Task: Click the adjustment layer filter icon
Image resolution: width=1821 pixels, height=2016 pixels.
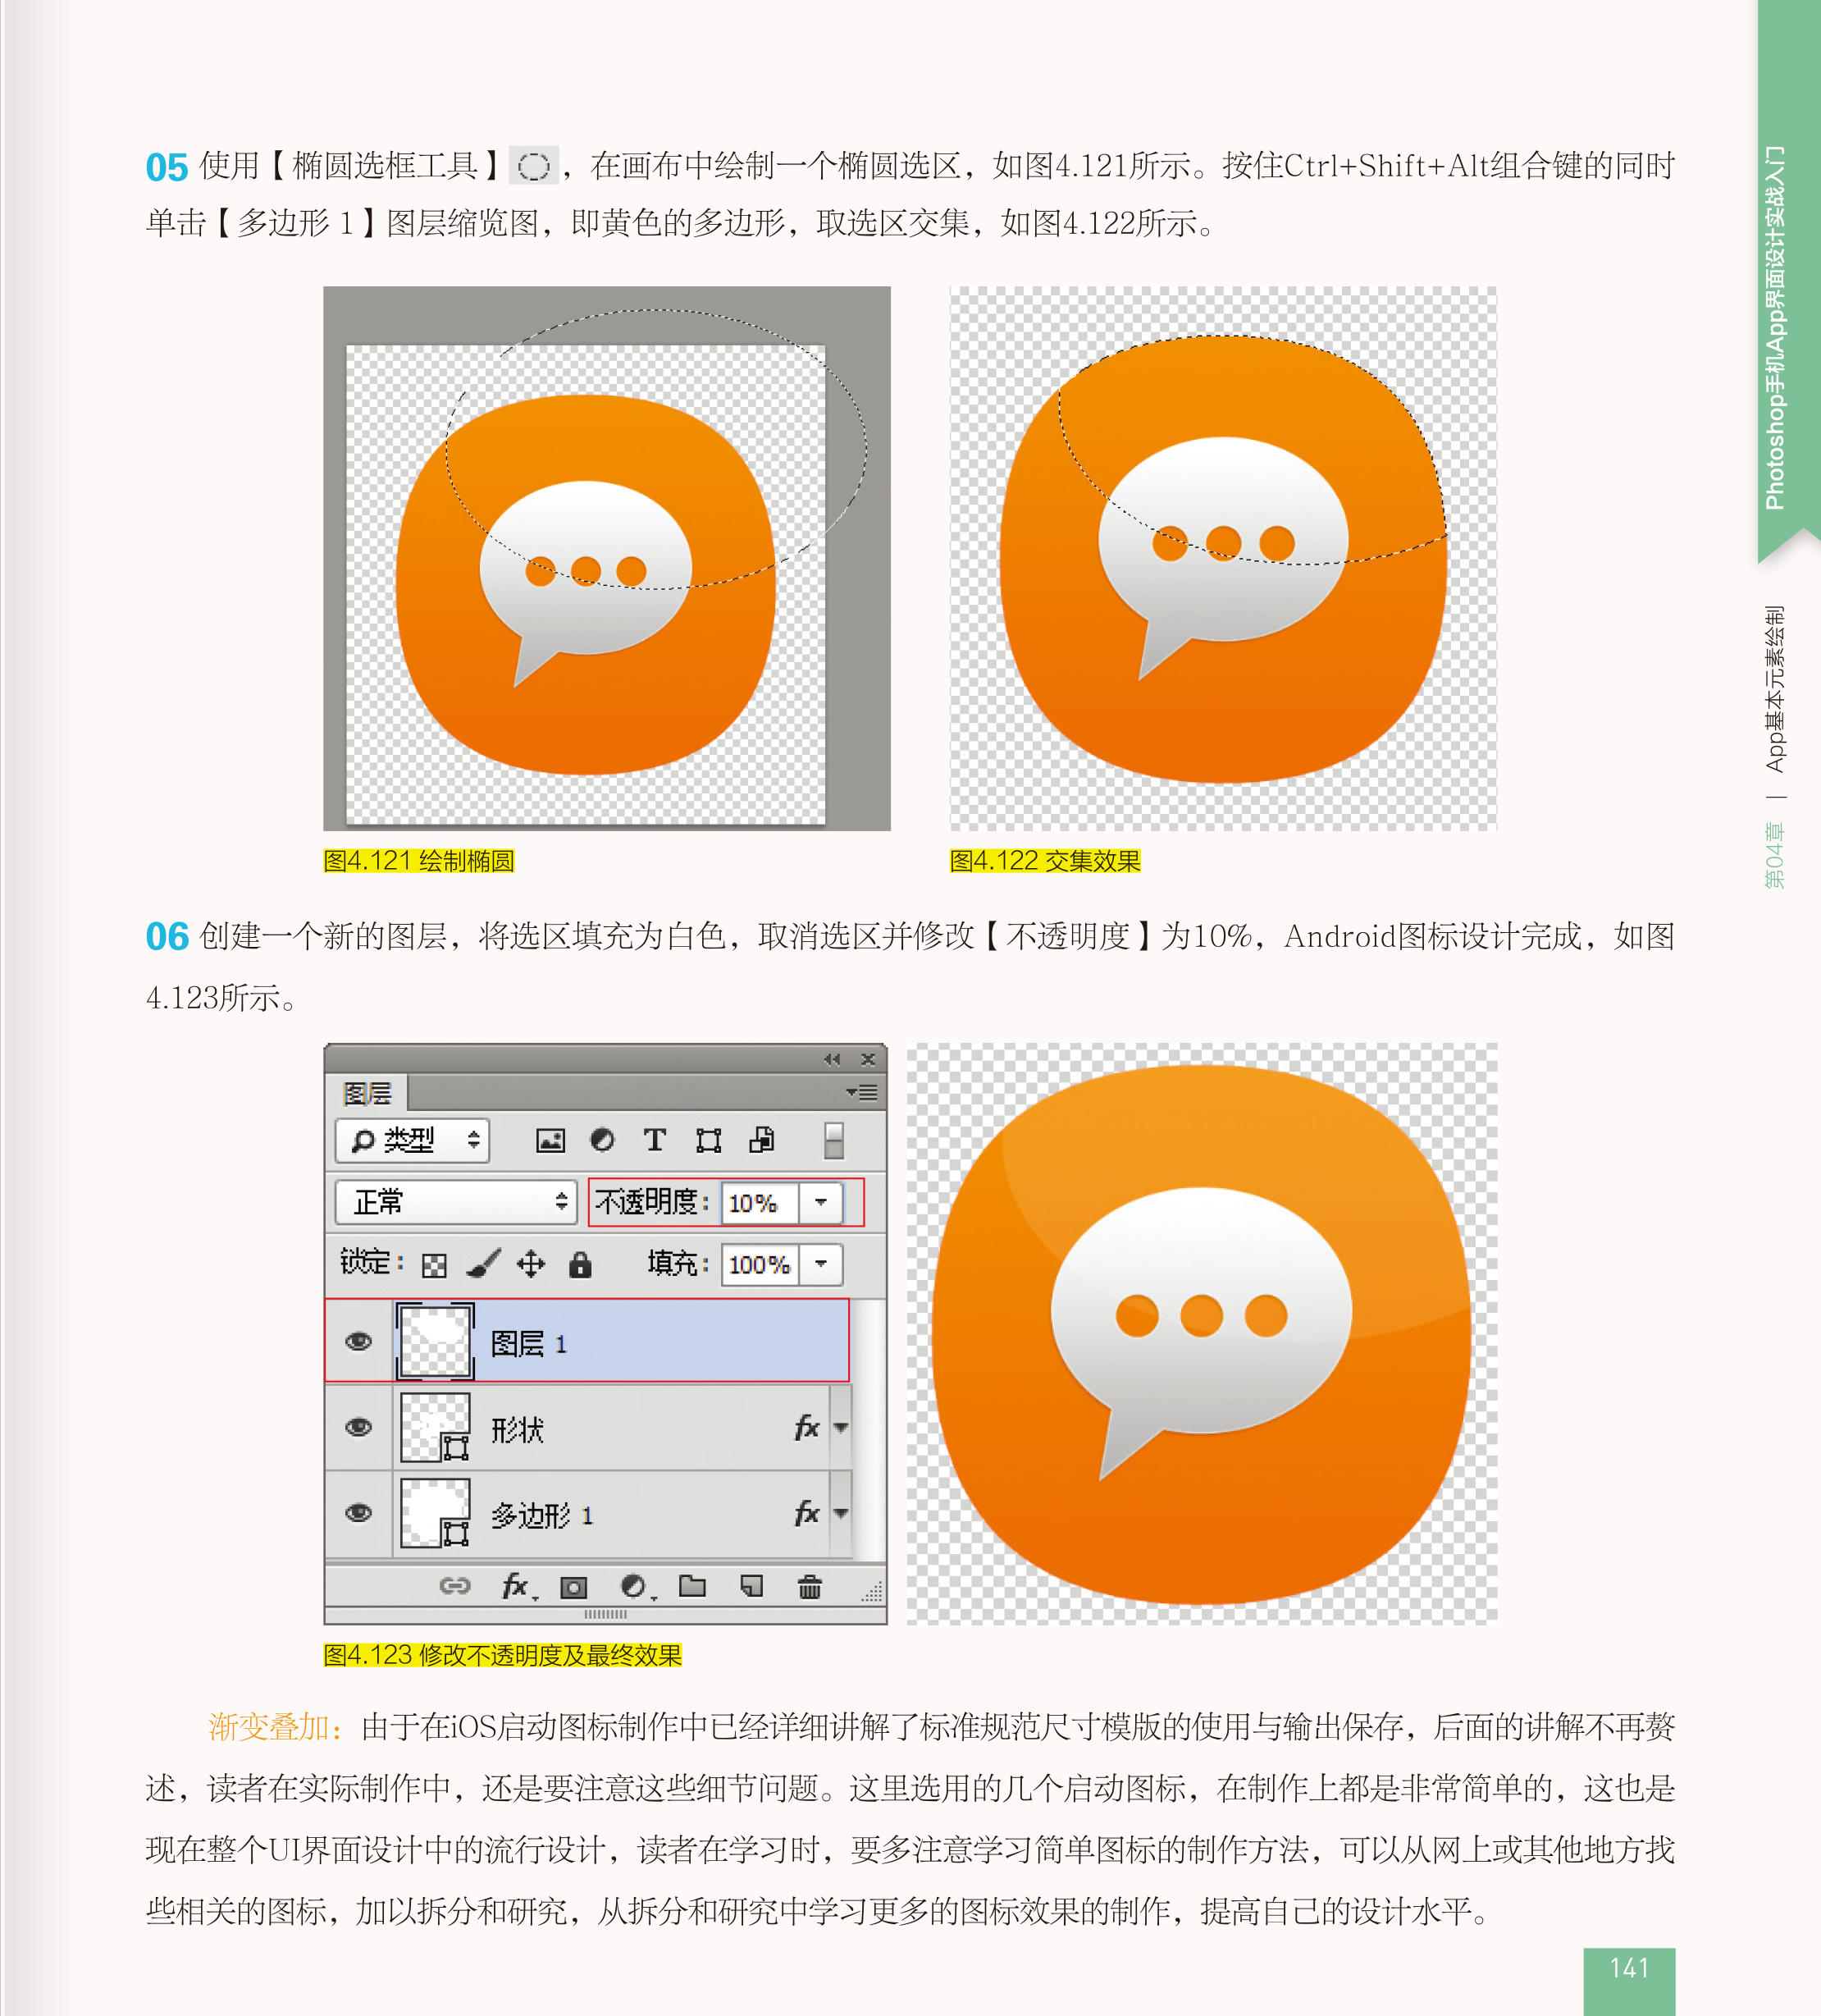Action: point(603,1140)
